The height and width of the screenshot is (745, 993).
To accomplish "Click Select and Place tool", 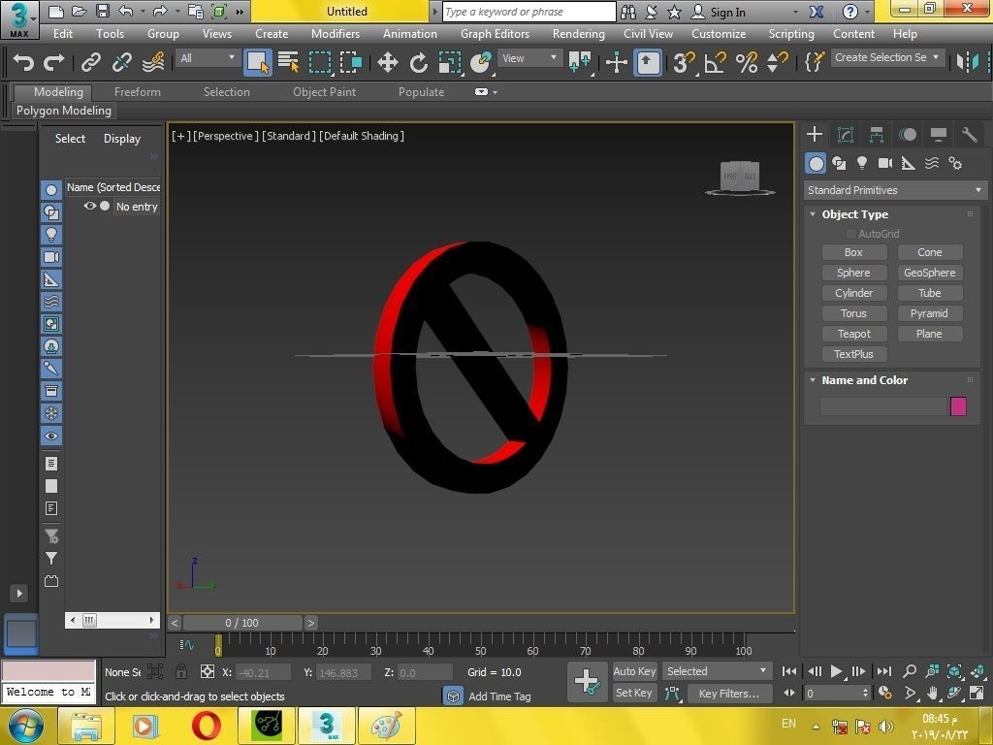I will click(481, 62).
